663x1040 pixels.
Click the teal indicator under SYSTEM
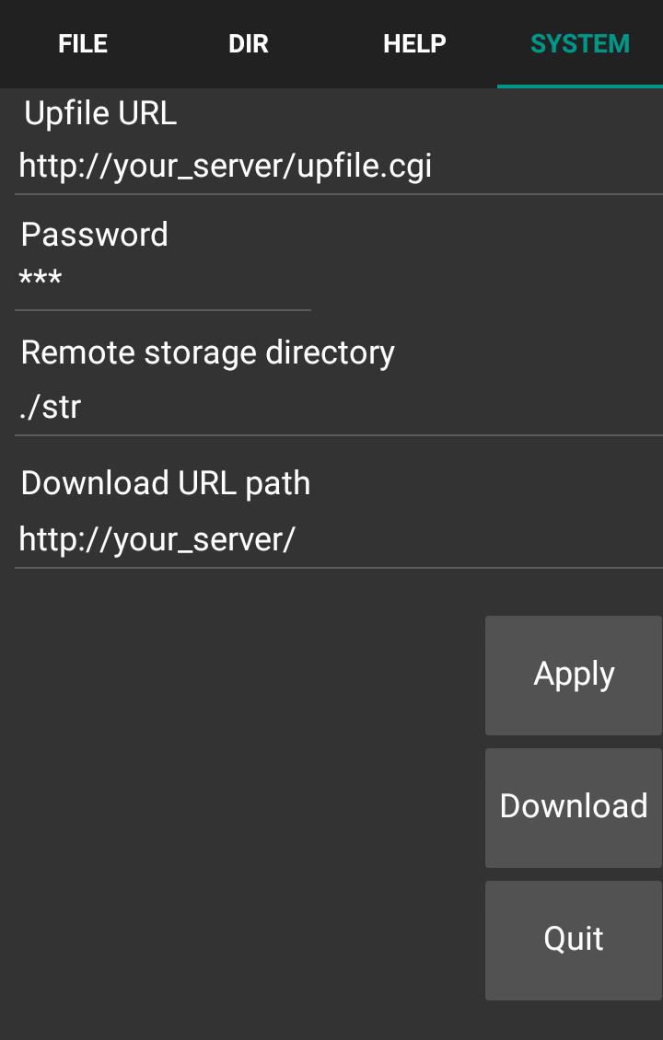(x=580, y=86)
